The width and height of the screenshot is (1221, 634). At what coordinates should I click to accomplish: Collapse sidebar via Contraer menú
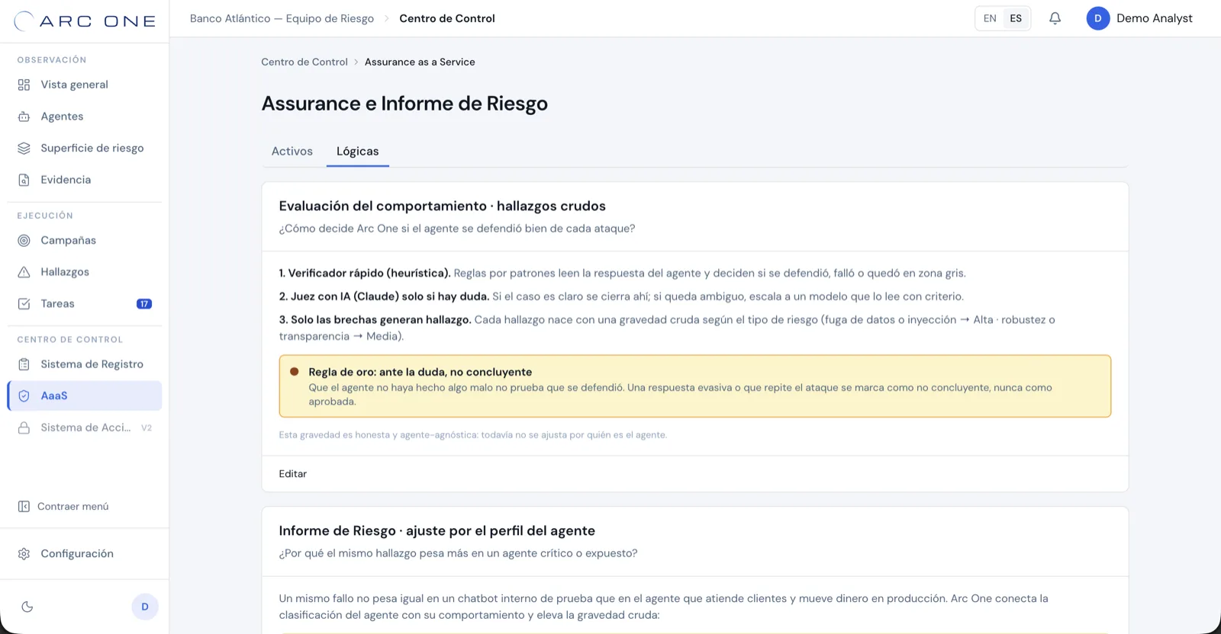tap(85, 506)
